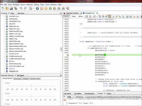Open the Tools menu
Screen dimensions: 142x106
tap(47, 4)
